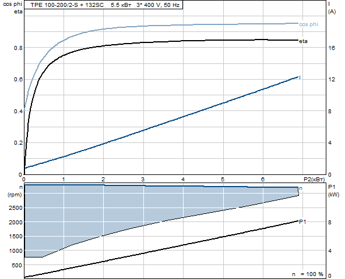Click the 'I (A)' axis heading
Screen dimensions: 345x279
tap(332, 8)
